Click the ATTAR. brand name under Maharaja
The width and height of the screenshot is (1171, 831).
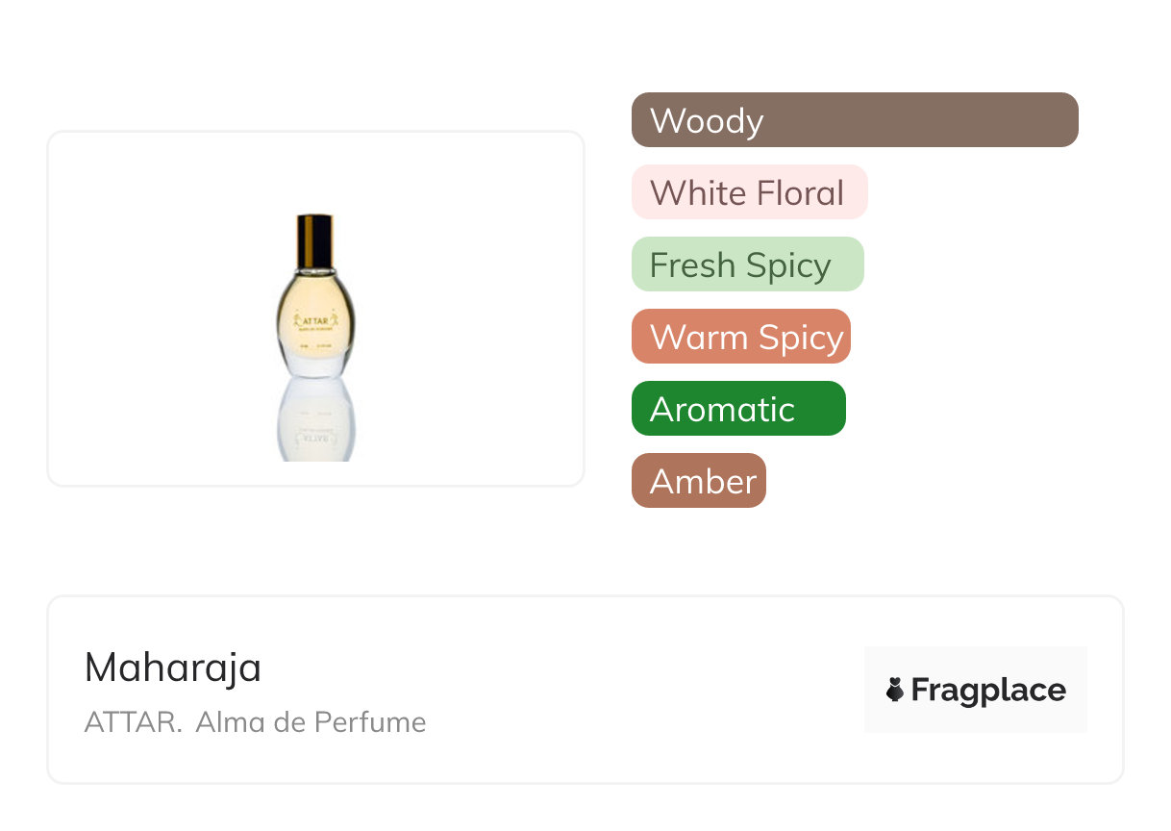[x=133, y=722]
